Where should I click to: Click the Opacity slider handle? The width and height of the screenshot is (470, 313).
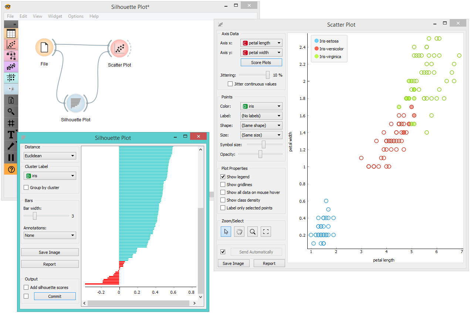pyautogui.click(x=260, y=154)
